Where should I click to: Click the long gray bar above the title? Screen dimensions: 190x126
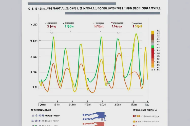(72, 4)
